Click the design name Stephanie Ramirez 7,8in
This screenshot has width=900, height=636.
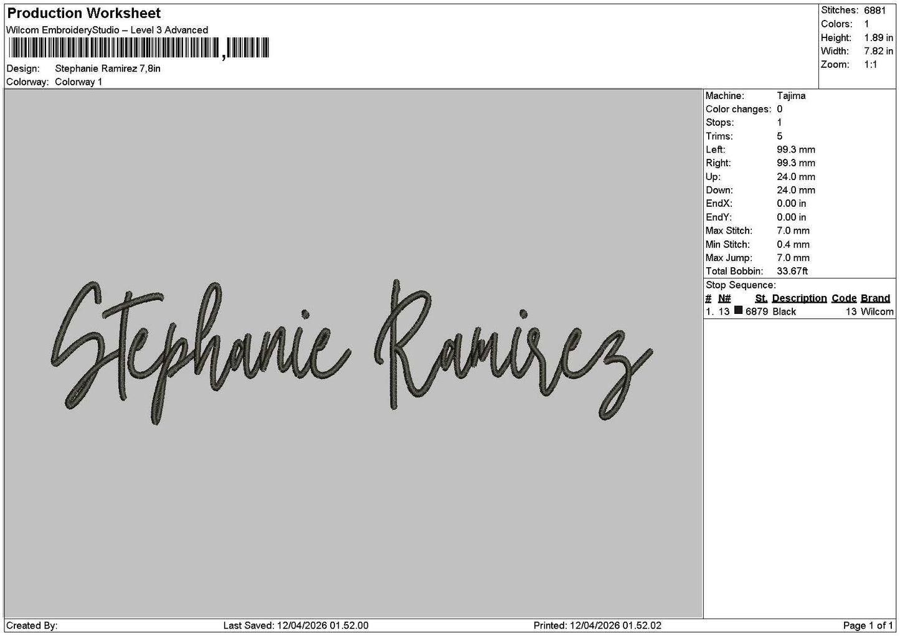[108, 69]
